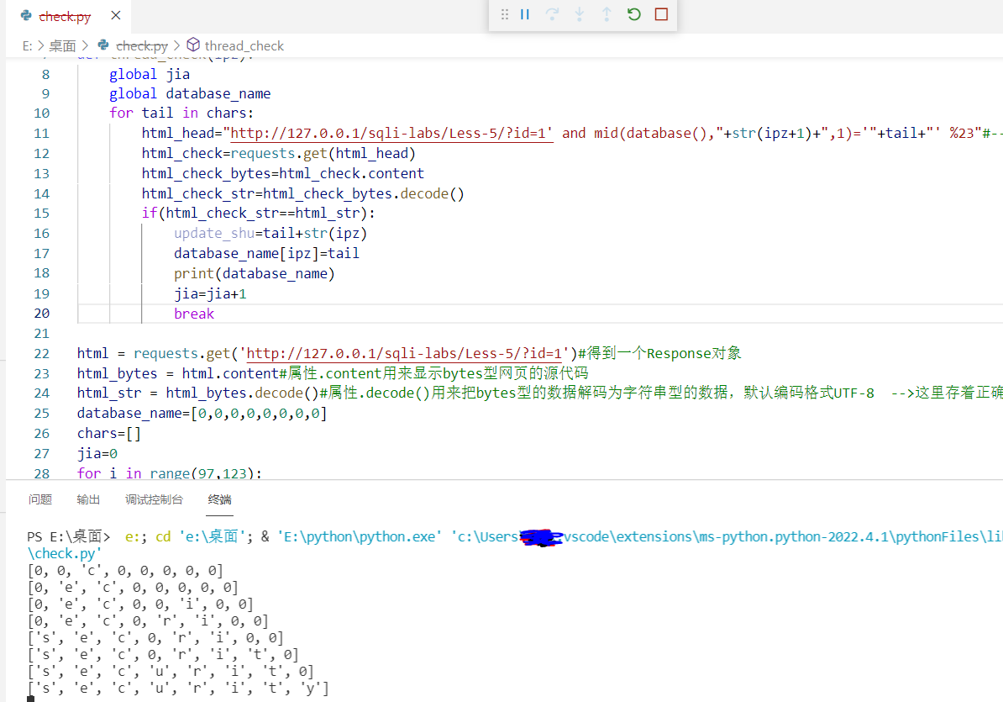Screen dimensions: 1003x702
Task: Select the check.py editor tab
Action: pos(68,16)
